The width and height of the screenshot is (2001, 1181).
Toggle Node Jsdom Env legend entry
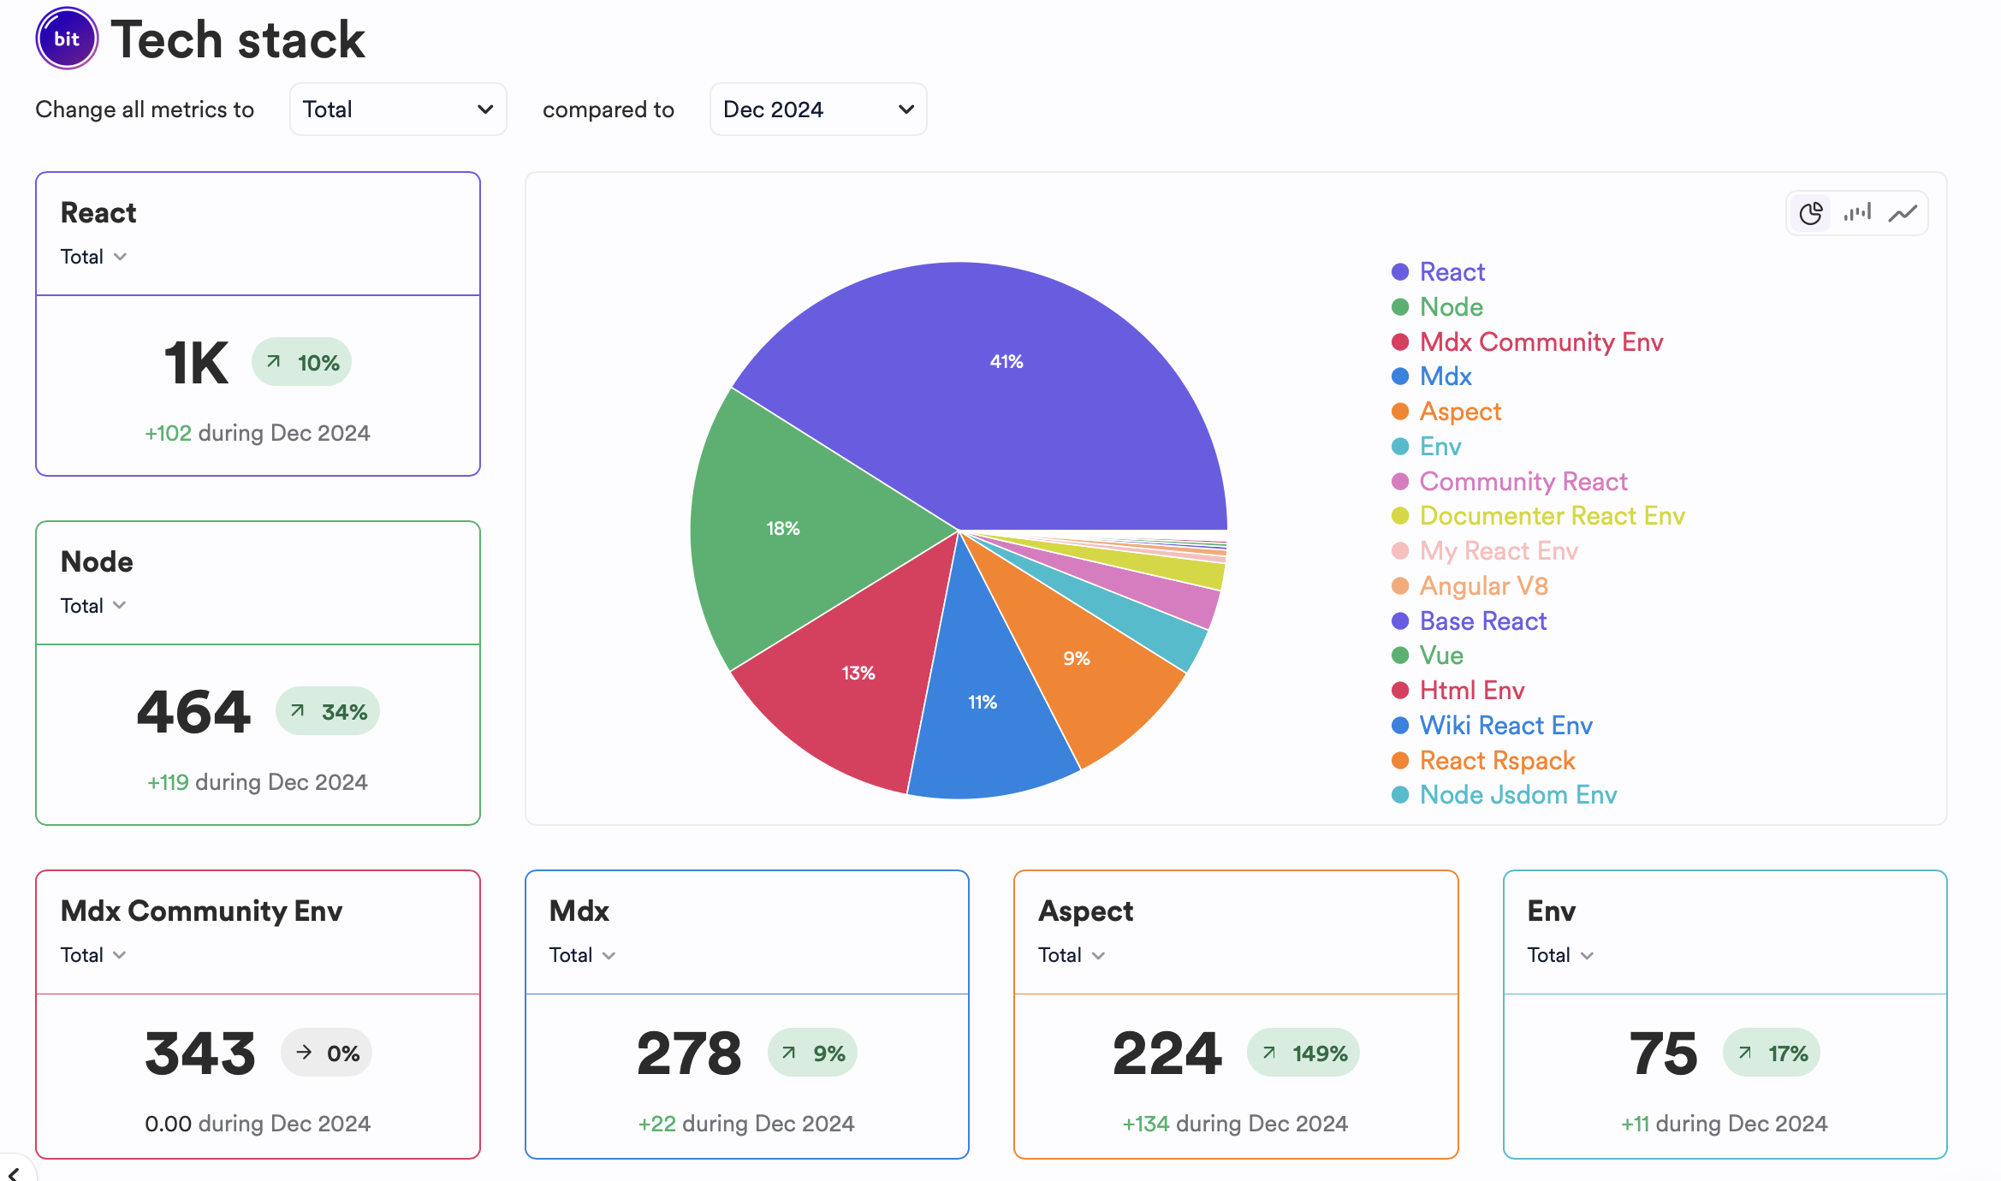[x=1505, y=794]
